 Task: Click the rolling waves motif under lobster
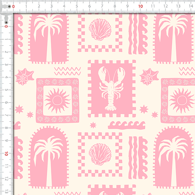click(127, 125)
